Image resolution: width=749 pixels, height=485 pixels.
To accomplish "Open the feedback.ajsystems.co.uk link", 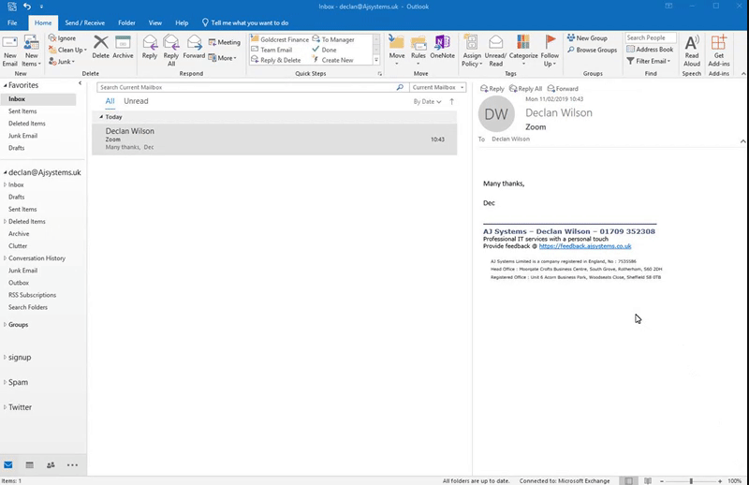I will pyautogui.click(x=585, y=245).
